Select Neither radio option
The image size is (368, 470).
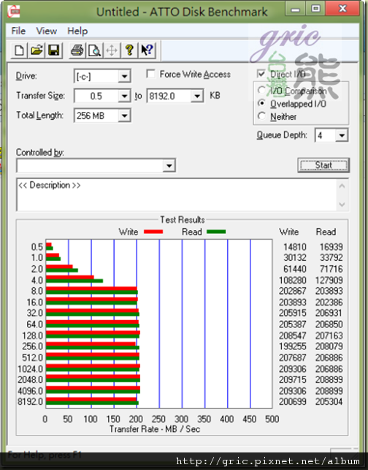261,116
